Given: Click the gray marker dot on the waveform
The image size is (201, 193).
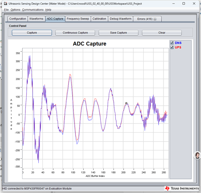Looking at the screenshot, I should pyautogui.click(x=126, y=103).
